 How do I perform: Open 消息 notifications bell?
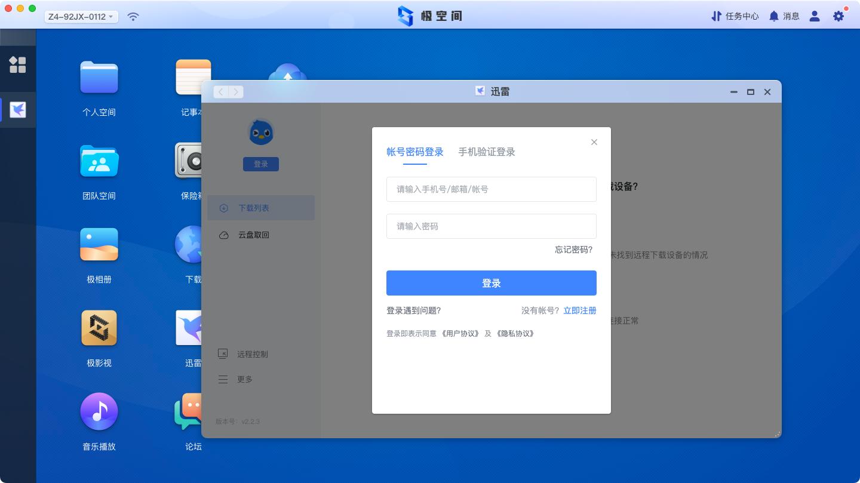[784, 16]
